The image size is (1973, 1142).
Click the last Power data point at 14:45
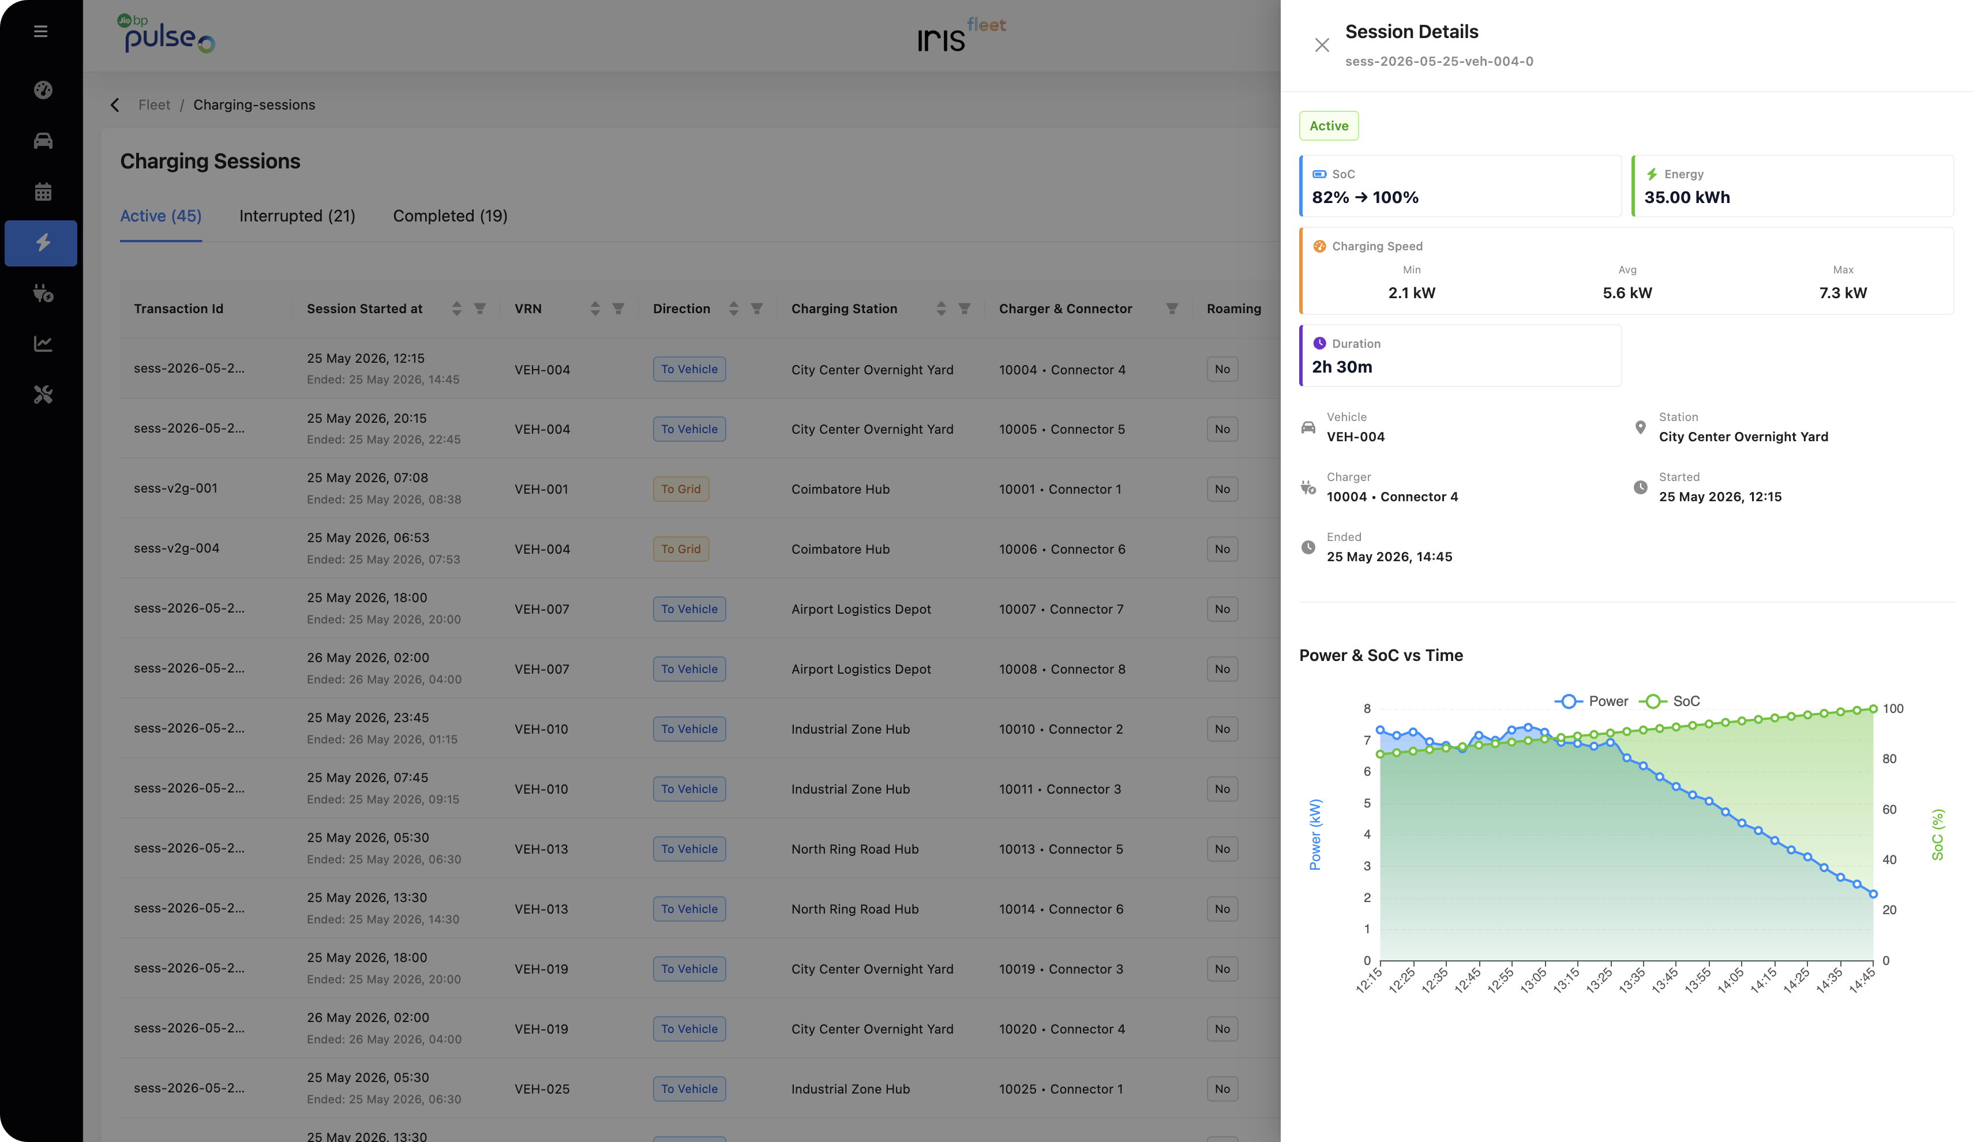pos(1873,894)
